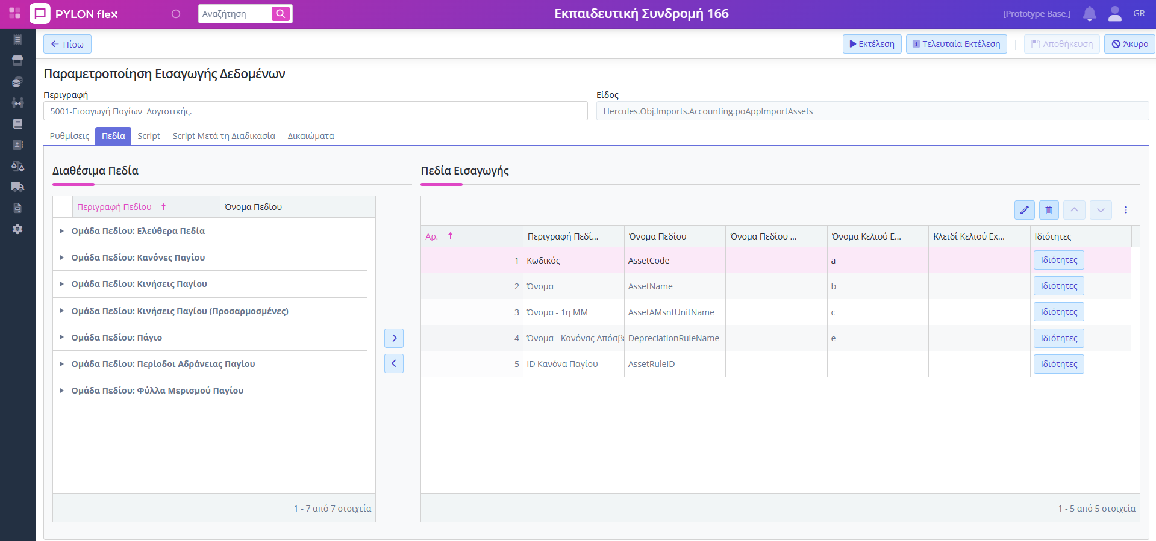The image size is (1156, 541).
Task: Switch to the Ρυθμίσεις tab
Action: tap(69, 136)
